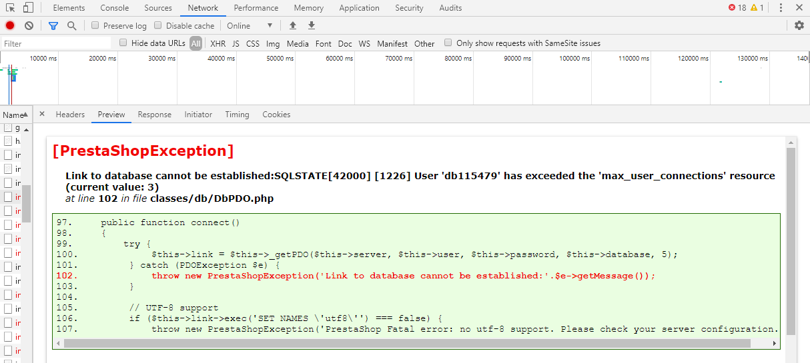Click the preview pane vertical scrollbar
The image size is (810, 363).
(791, 240)
